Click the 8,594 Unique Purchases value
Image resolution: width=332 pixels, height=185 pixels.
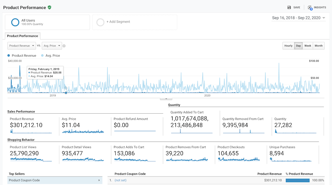pos(277,153)
